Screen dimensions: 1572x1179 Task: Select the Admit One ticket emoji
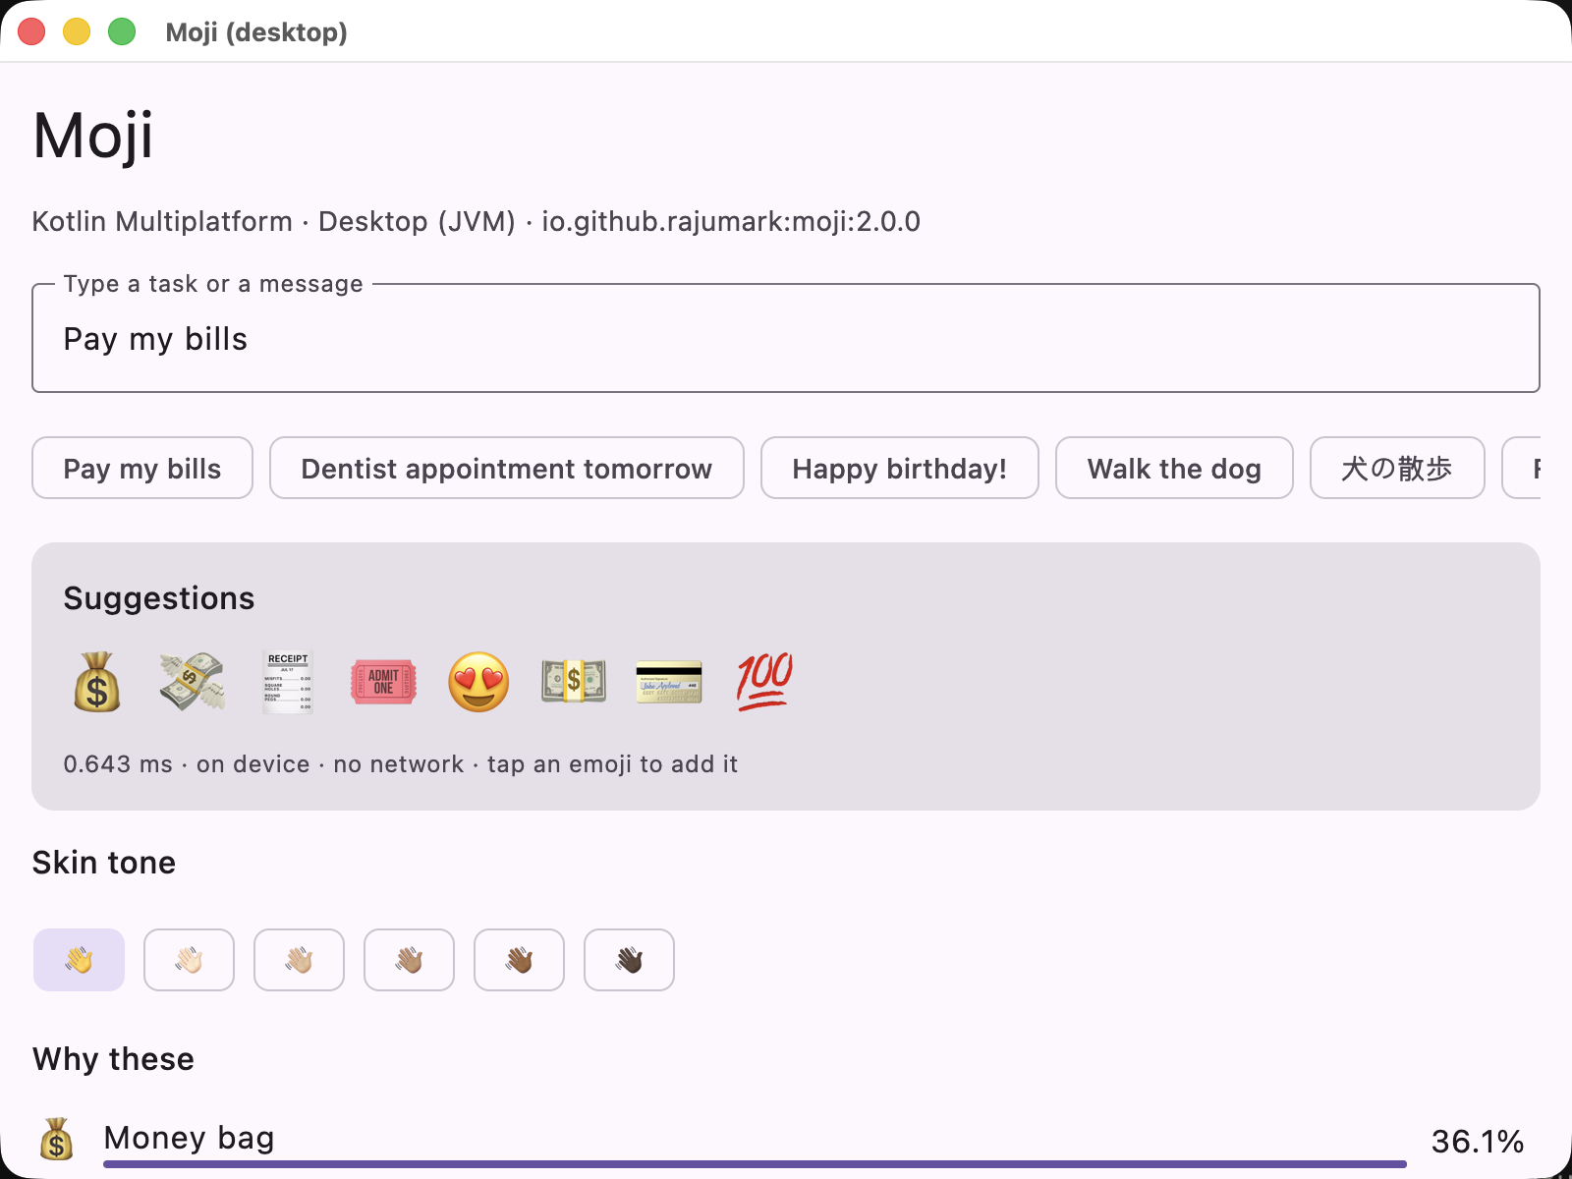(383, 682)
